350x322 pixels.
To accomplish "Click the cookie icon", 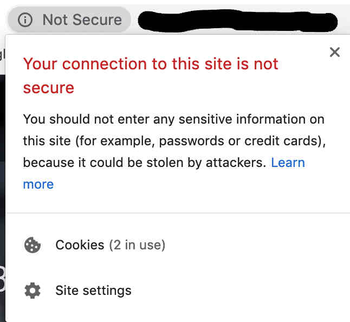I will point(33,245).
